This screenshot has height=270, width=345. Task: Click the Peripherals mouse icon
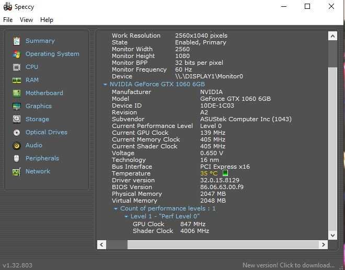pyautogui.click(x=17, y=158)
